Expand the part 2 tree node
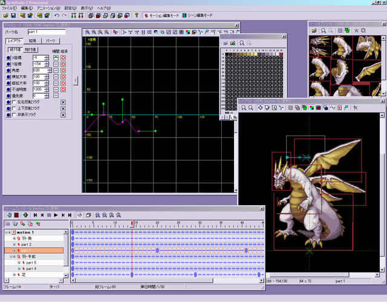Image resolution: width=387 pixels, height=302 pixels. 14,245
